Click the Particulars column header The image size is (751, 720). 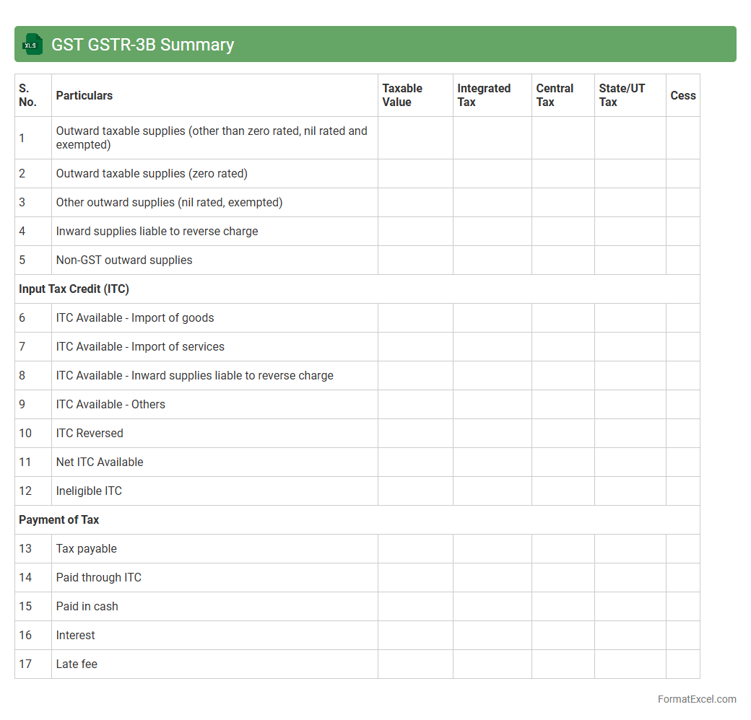tap(84, 95)
